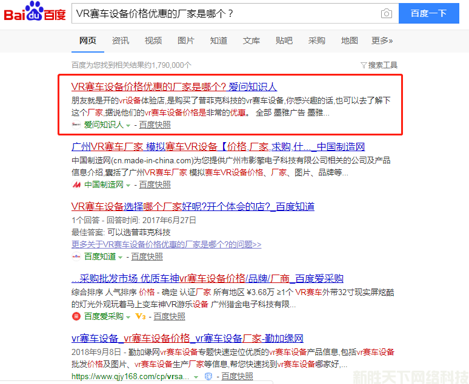Click the Baidu logo
The height and width of the screenshot is (384, 469).
click(x=35, y=13)
